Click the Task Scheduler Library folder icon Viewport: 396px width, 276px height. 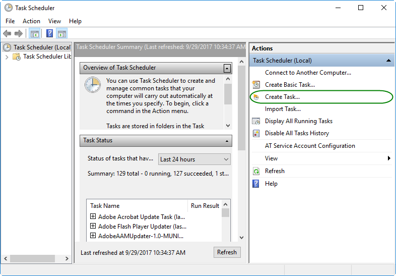point(17,57)
